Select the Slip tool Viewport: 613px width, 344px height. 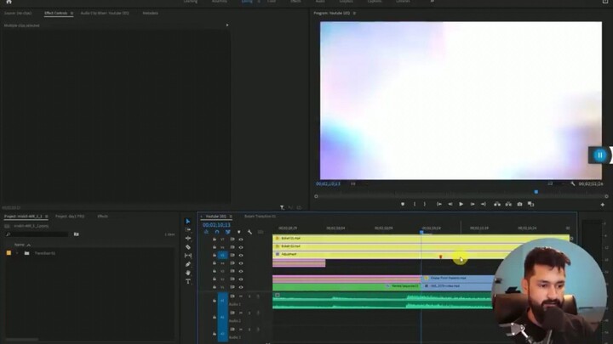[x=187, y=256]
